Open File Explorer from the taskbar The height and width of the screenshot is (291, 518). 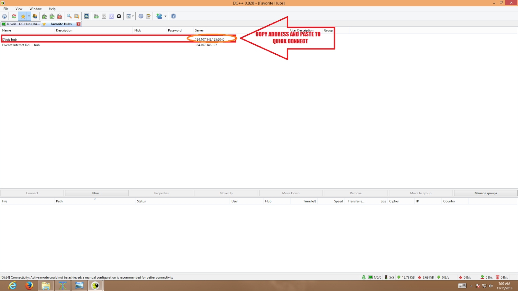pyautogui.click(x=46, y=286)
